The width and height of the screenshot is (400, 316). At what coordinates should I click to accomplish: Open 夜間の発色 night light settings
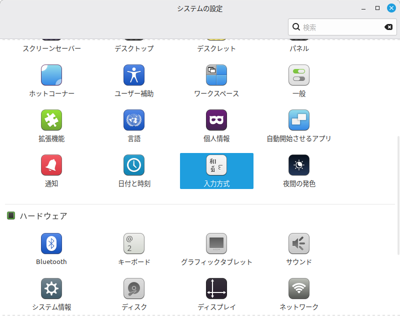pos(299,165)
